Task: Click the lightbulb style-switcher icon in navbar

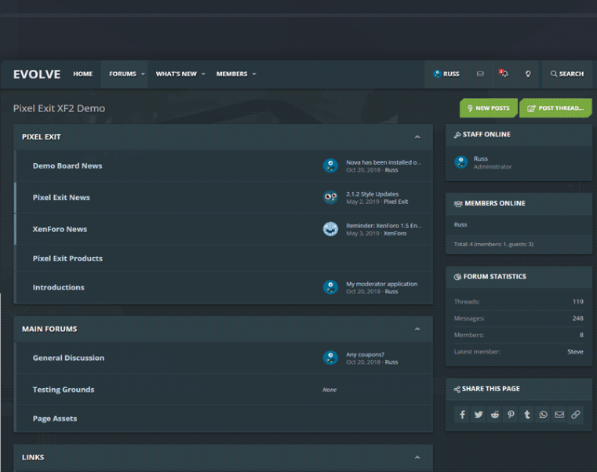Action: [528, 74]
